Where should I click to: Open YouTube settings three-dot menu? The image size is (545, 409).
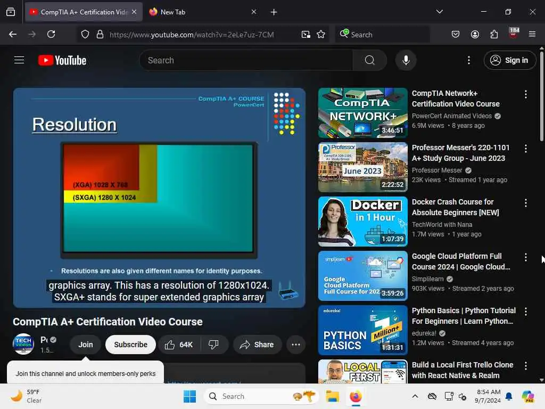468,60
